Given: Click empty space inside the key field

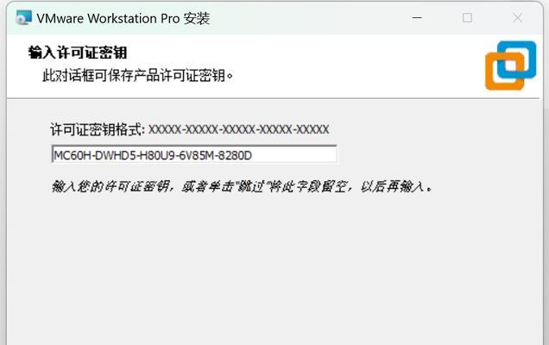Looking at the screenshot, I should (294, 154).
